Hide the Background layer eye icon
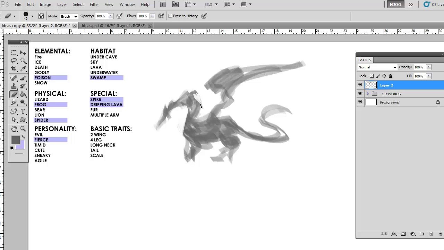 [x=360, y=102]
